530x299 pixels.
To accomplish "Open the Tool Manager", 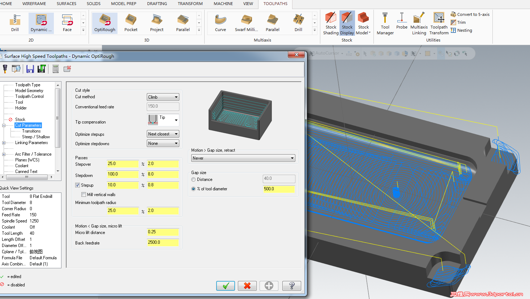I will 385,23.
